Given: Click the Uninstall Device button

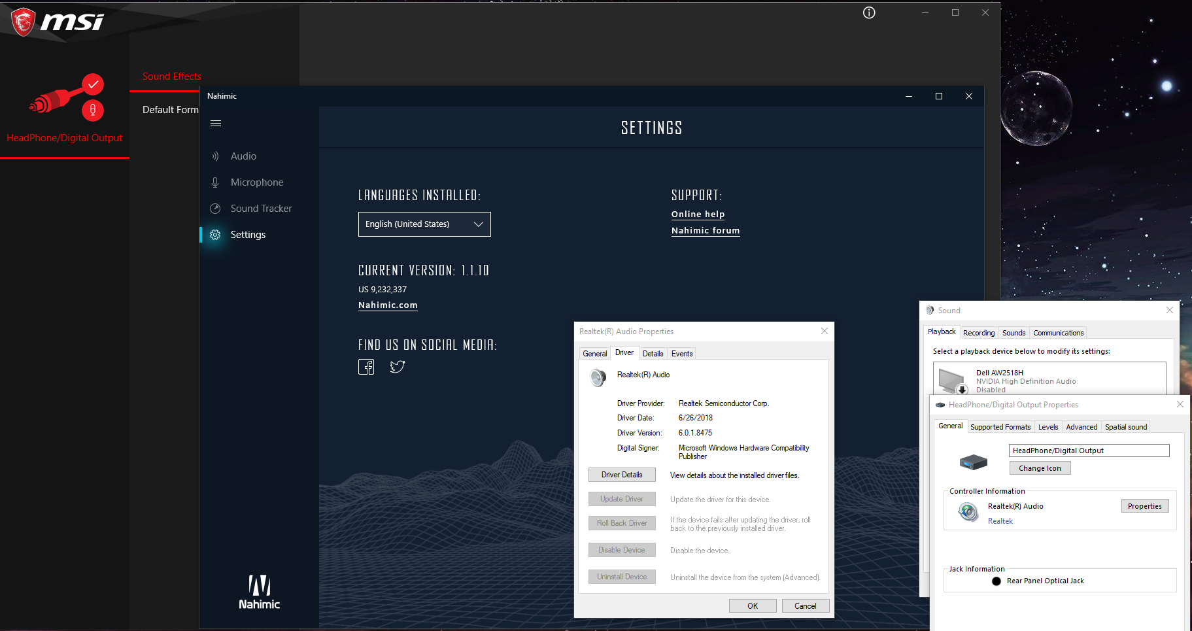Looking at the screenshot, I should 622,577.
